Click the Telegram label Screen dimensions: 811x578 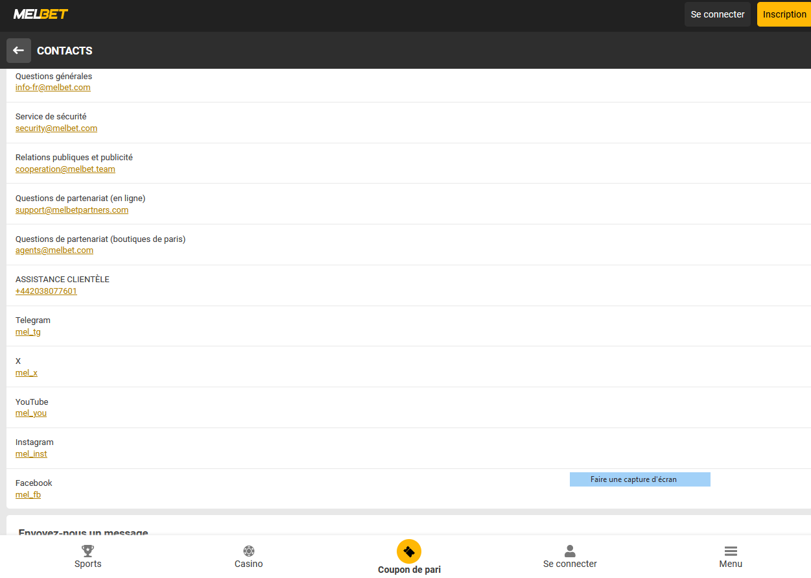[x=33, y=320]
